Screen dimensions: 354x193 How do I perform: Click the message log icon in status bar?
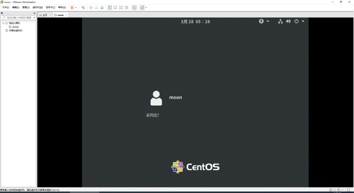coord(348,190)
